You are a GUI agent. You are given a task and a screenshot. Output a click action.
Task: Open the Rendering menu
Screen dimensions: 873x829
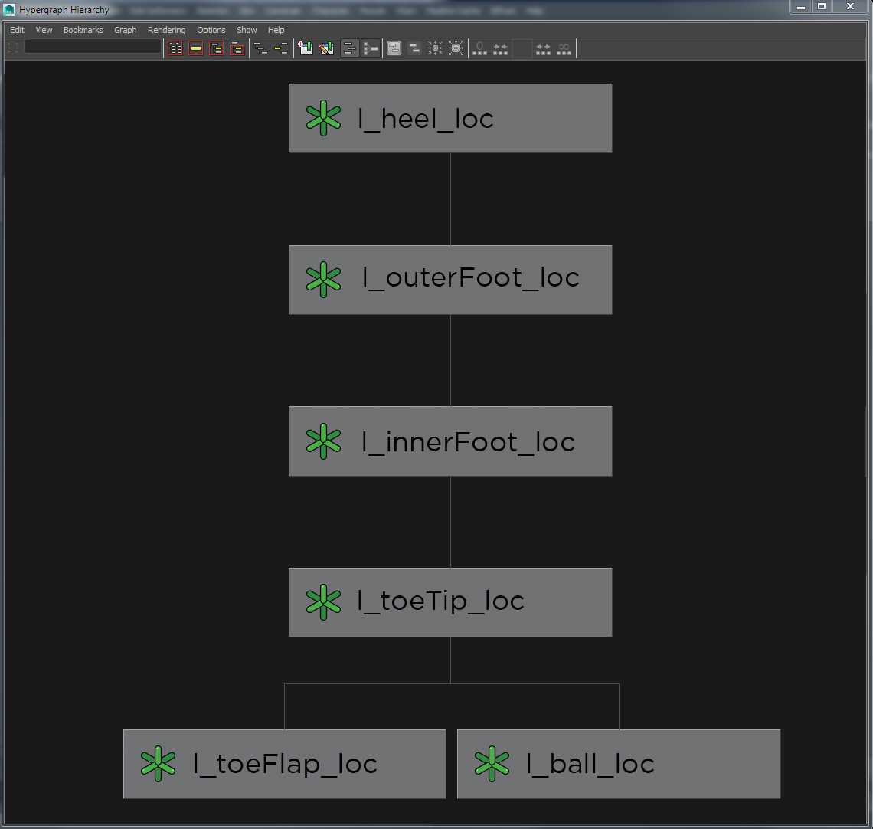(166, 30)
